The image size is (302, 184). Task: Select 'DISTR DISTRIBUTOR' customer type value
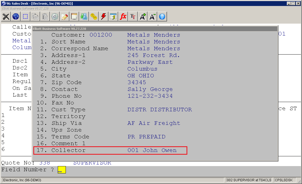(160, 110)
